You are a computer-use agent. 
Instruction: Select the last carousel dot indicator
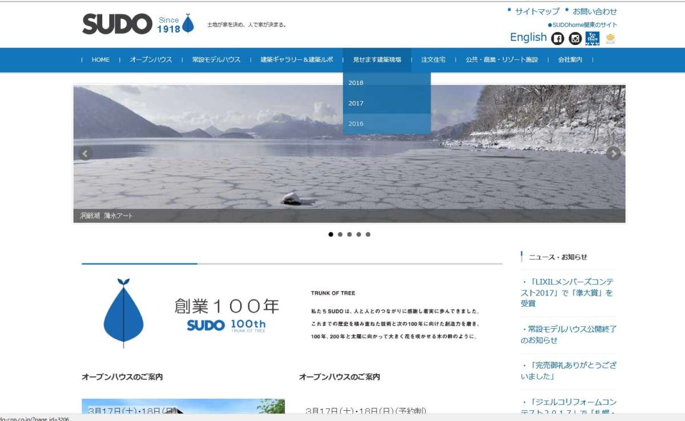[368, 234]
